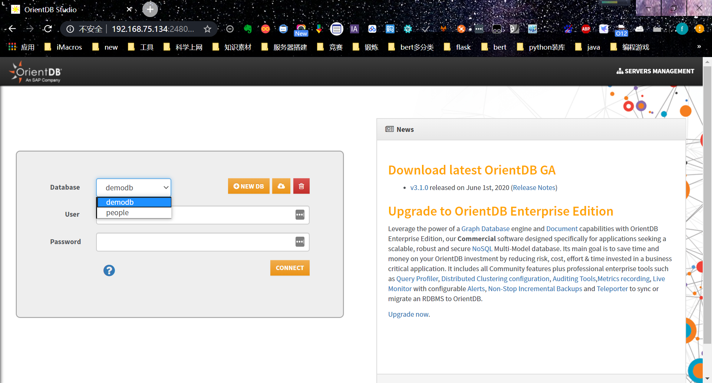Open the Teleporter link
Screen dimensions: 712x383
point(612,289)
